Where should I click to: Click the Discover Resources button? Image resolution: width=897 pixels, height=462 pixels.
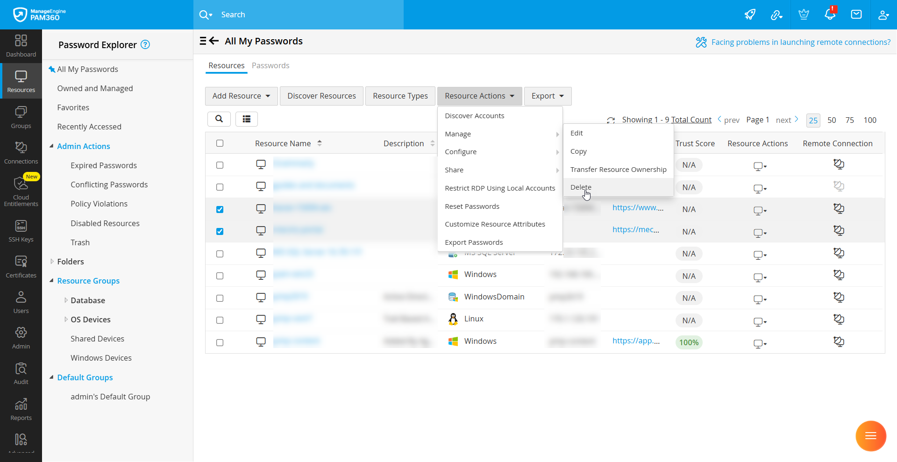pyautogui.click(x=321, y=96)
